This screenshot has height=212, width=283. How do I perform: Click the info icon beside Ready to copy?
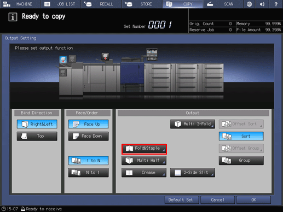[x=13, y=17]
